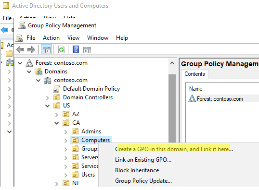Viewport: 259px width, 190px height.
Task: Click the Forward arrow toolbar icon
Action: (x=31, y=49)
